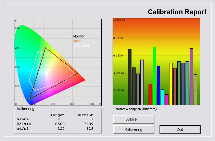
Task: Click the Current column header
Action: [85, 115]
